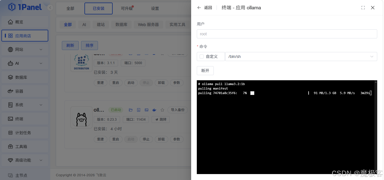Filter by the AI category tag
This screenshot has width=384, height=180.
tap(84, 25)
